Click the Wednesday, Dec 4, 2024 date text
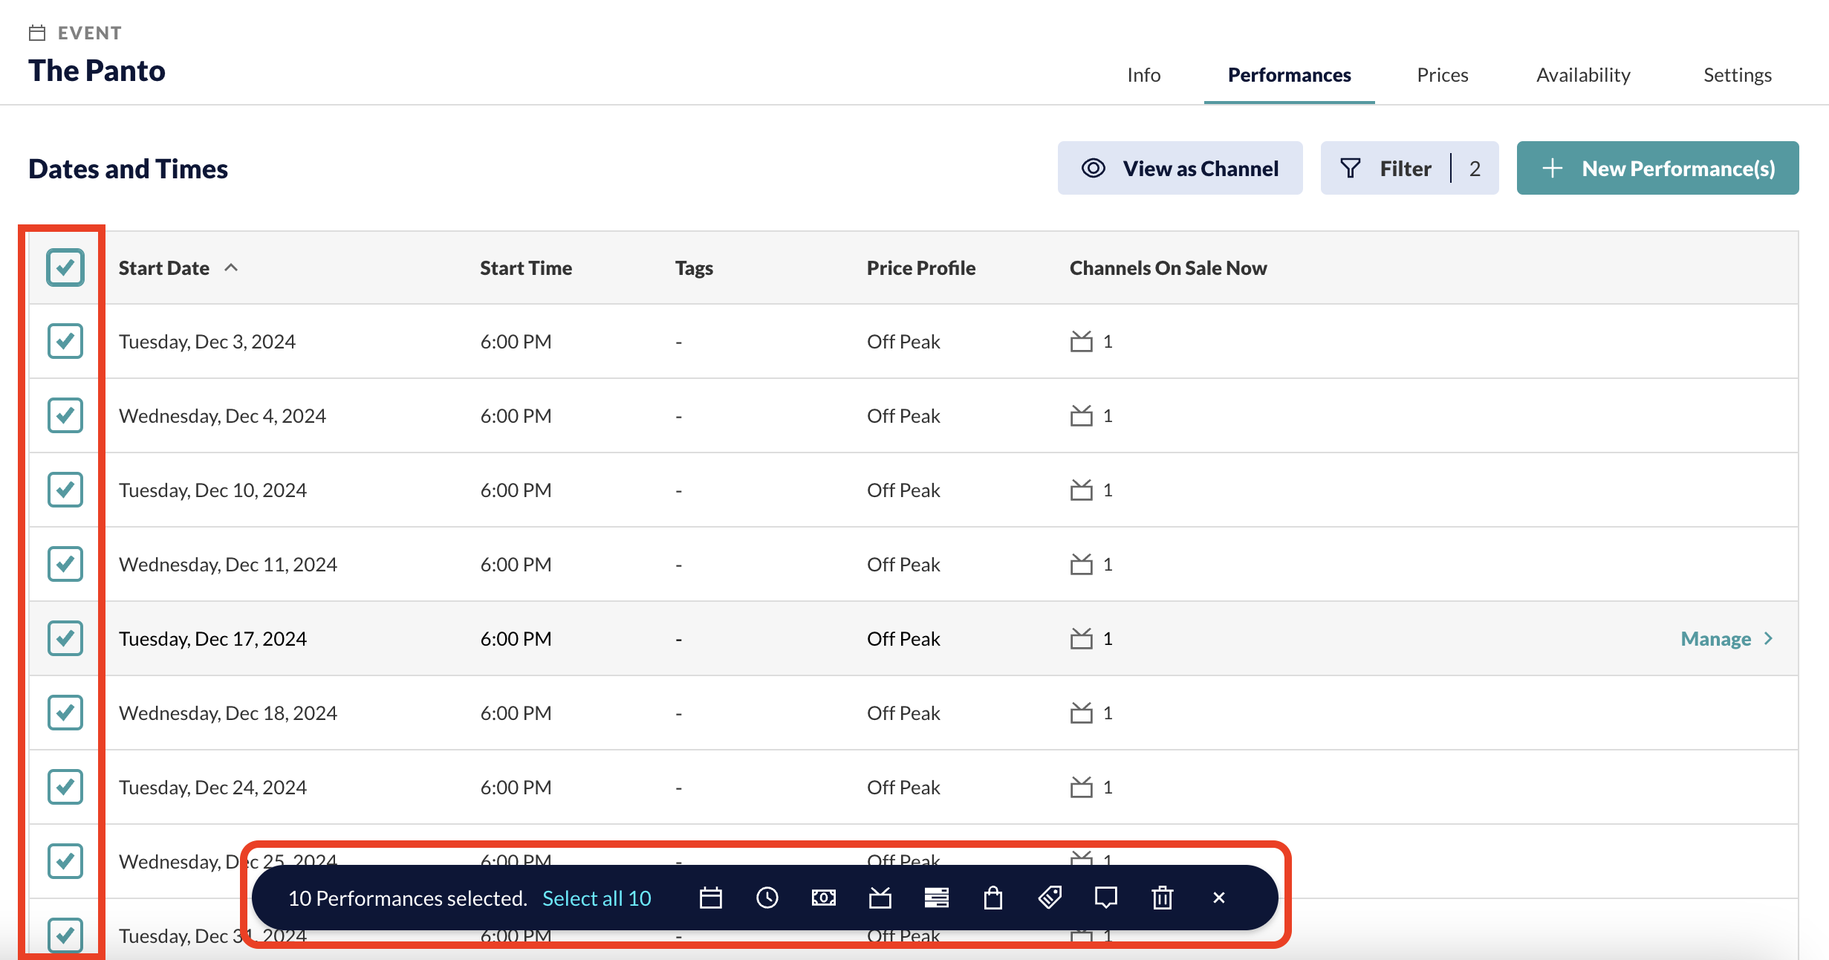 click(222, 416)
